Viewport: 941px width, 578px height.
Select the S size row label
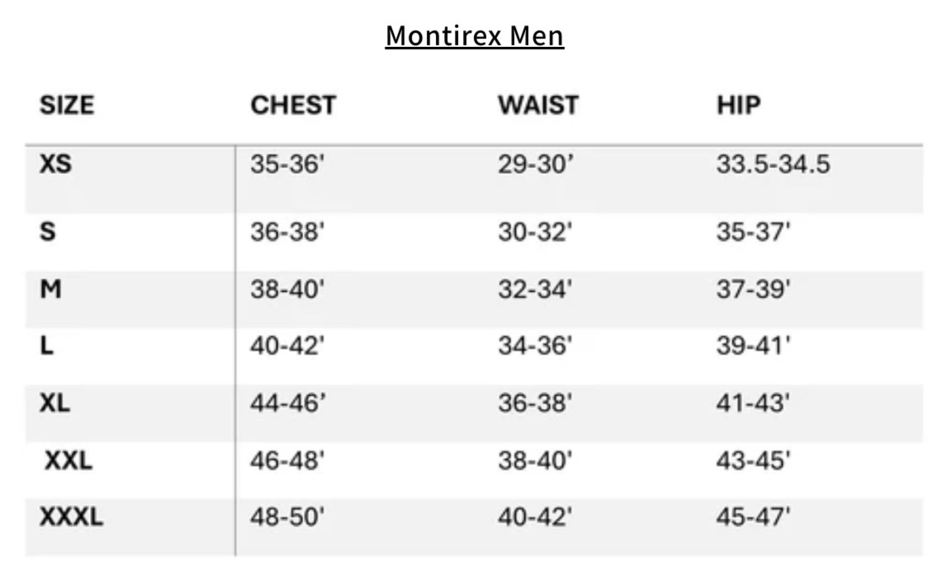pyautogui.click(x=48, y=233)
